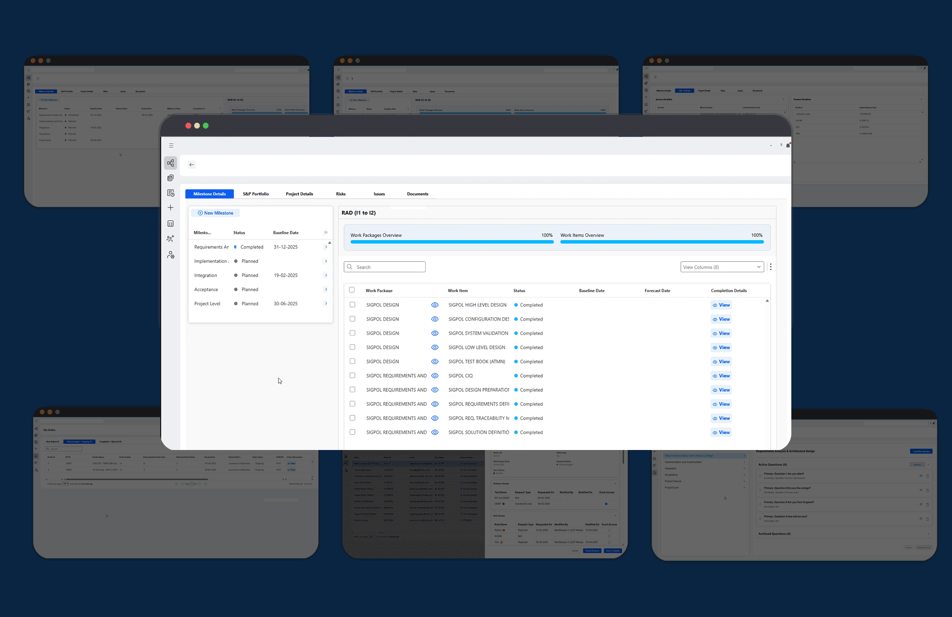Open the View Columns (8) dropdown
Image resolution: width=952 pixels, height=617 pixels.
[722, 267]
